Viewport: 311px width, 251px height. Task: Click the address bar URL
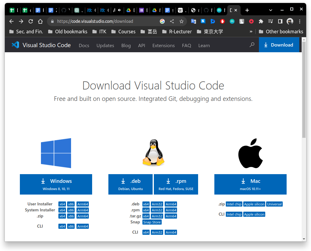pyautogui.click(x=95, y=21)
